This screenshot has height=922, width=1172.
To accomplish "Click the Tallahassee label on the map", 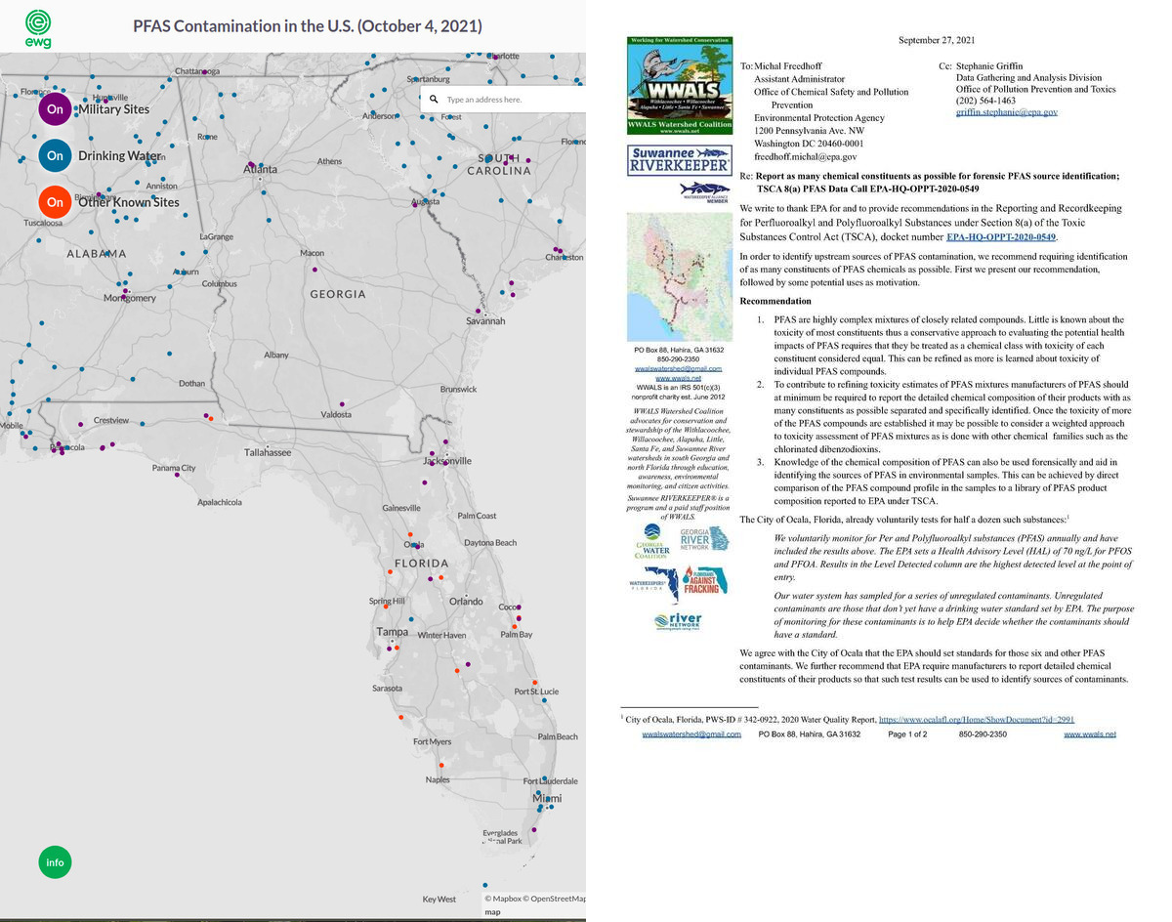I will (268, 453).
